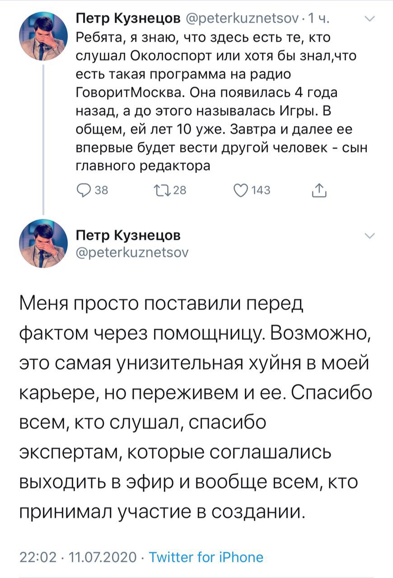Viewport: 393px width, 578px height.
Task: Click Петр Кузнецов name on second tweet
Action: [x=128, y=235]
